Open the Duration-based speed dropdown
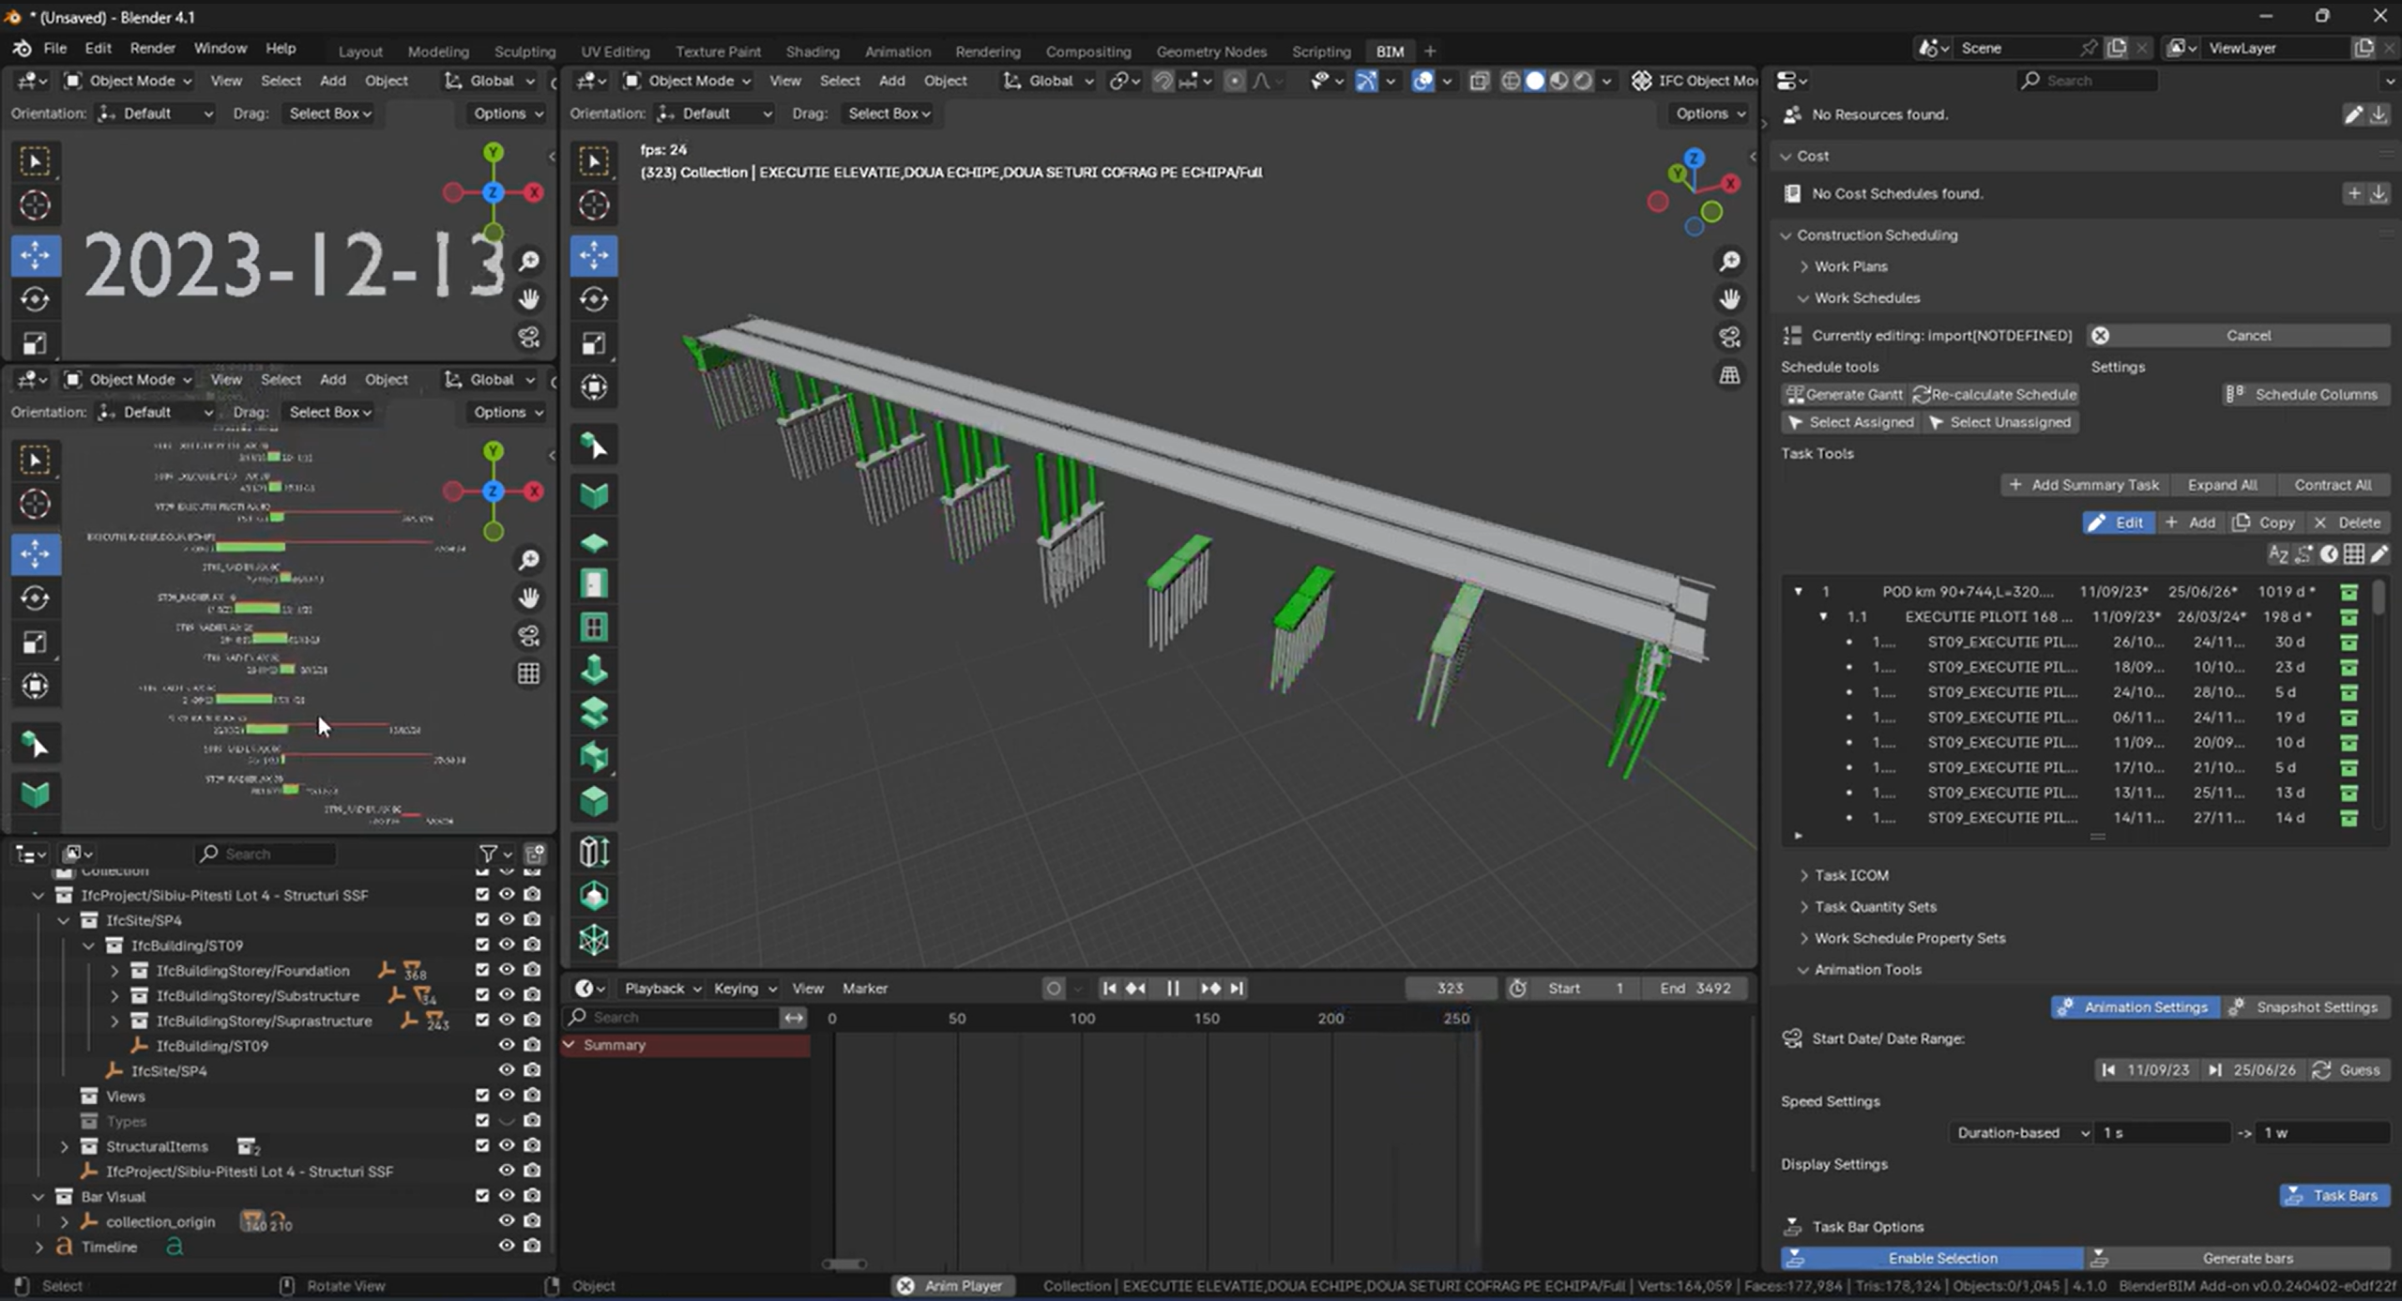 point(2022,1133)
